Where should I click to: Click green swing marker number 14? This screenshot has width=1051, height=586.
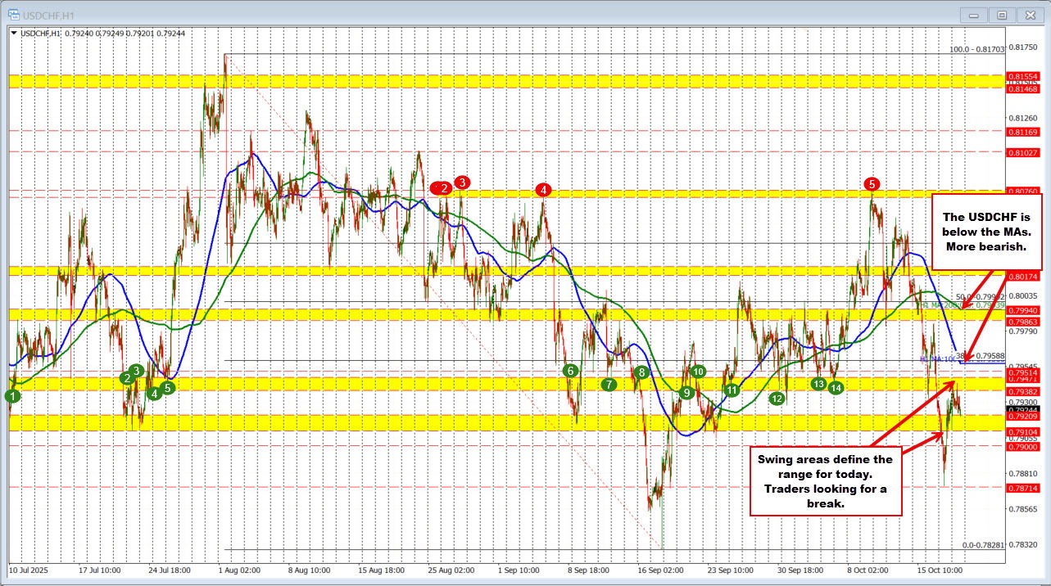tap(835, 388)
